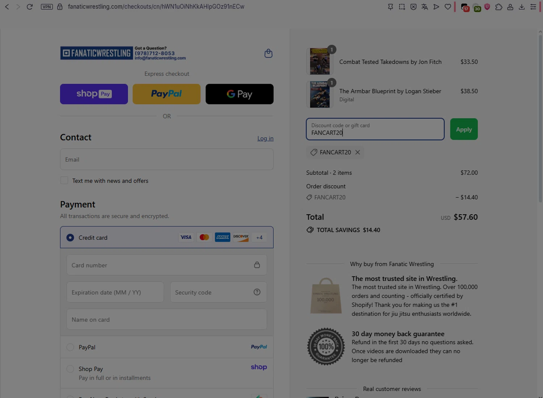Image resolution: width=543 pixels, height=398 pixels.
Task: Click the FanaticWrestling logo
Action: 96,53
